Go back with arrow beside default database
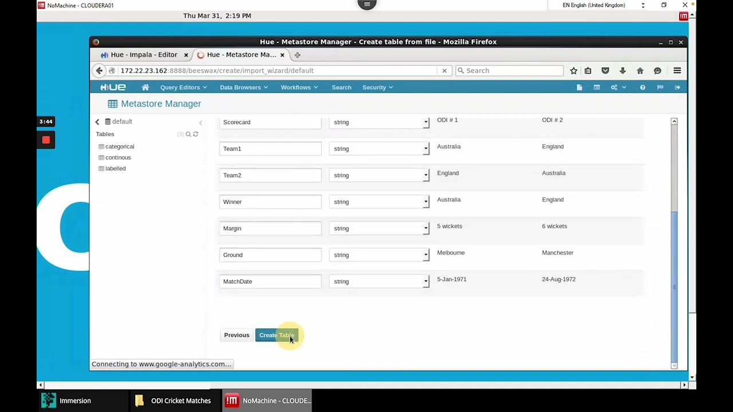The image size is (733, 412). pyautogui.click(x=97, y=121)
